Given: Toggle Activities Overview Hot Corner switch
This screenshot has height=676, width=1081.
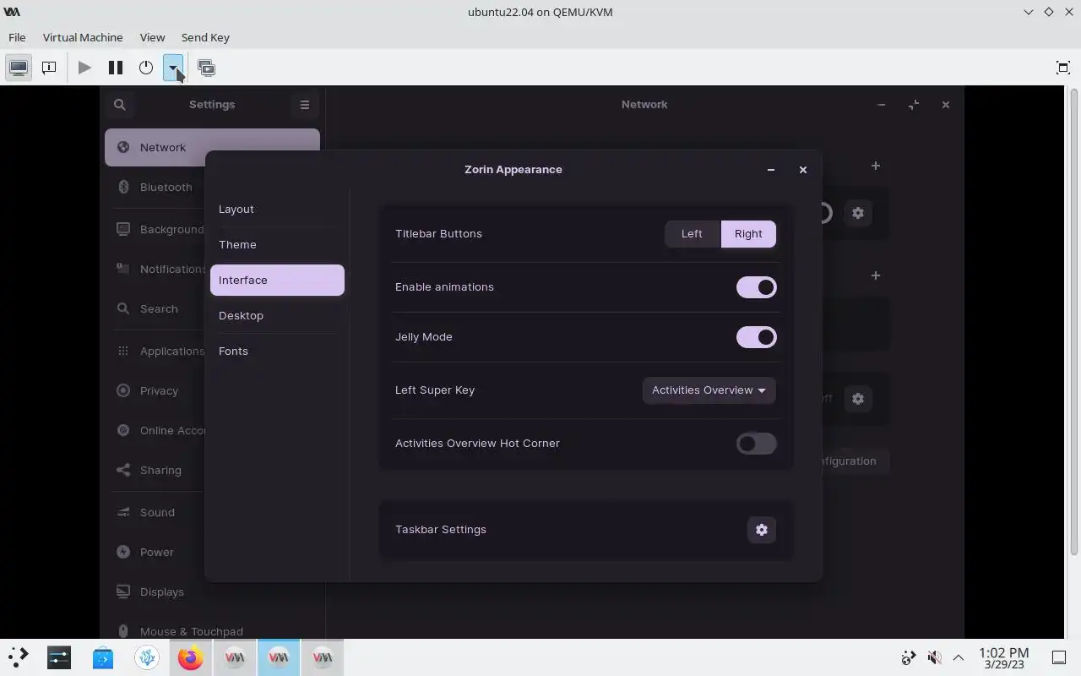Looking at the screenshot, I should tap(756, 444).
